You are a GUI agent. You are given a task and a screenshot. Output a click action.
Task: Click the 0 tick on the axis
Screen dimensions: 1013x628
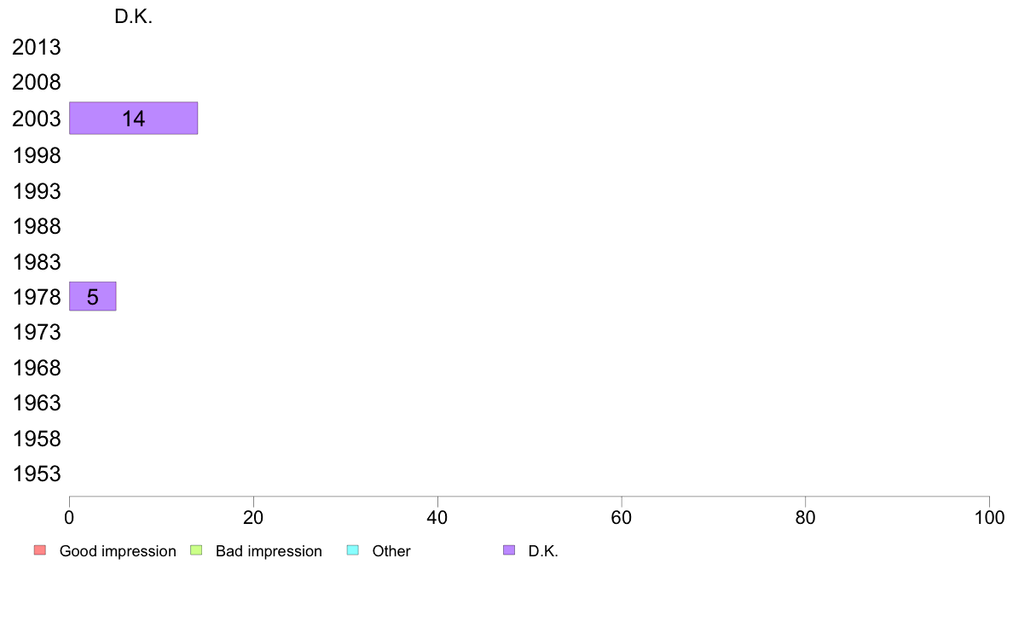pyautogui.click(x=69, y=517)
